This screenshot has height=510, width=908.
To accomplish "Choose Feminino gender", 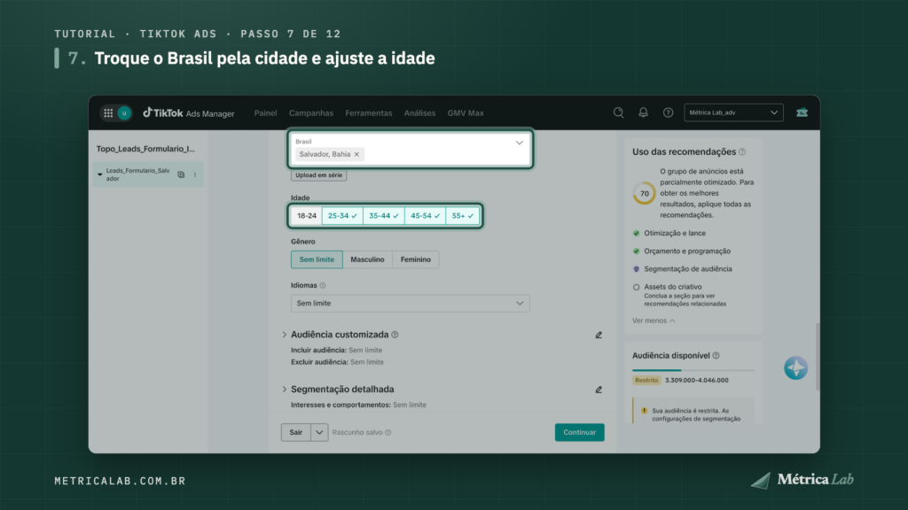I will point(416,259).
